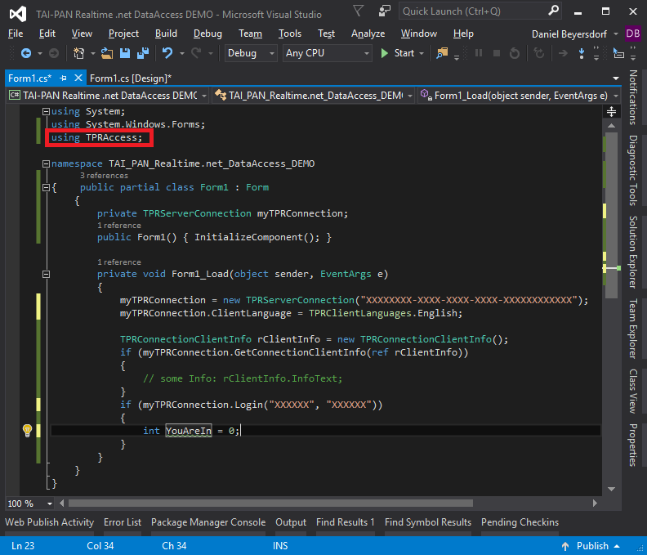Viewport: 647px width, 555px height.
Task: Click the Quick Launch search magnifier icon
Action: [x=553, y=11]
